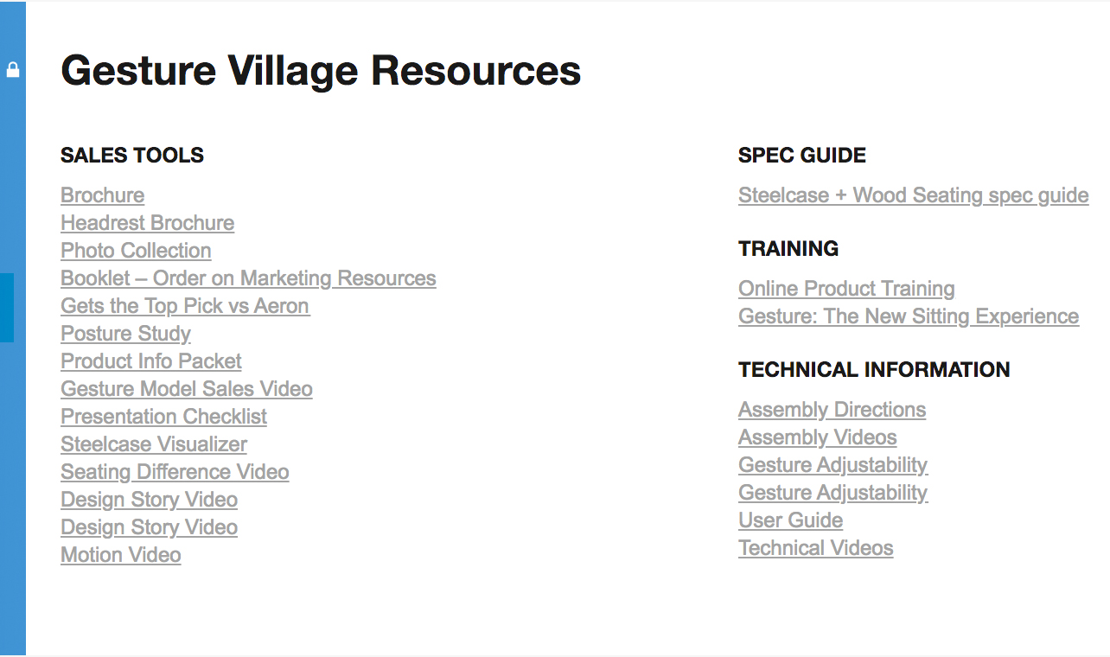
Task: Open the Product Info Packet
Action: [x=150, y=361]
